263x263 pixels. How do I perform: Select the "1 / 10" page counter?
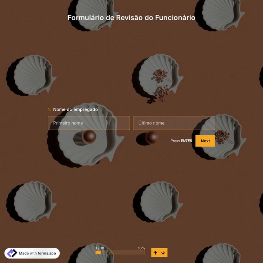pos(100,248)
